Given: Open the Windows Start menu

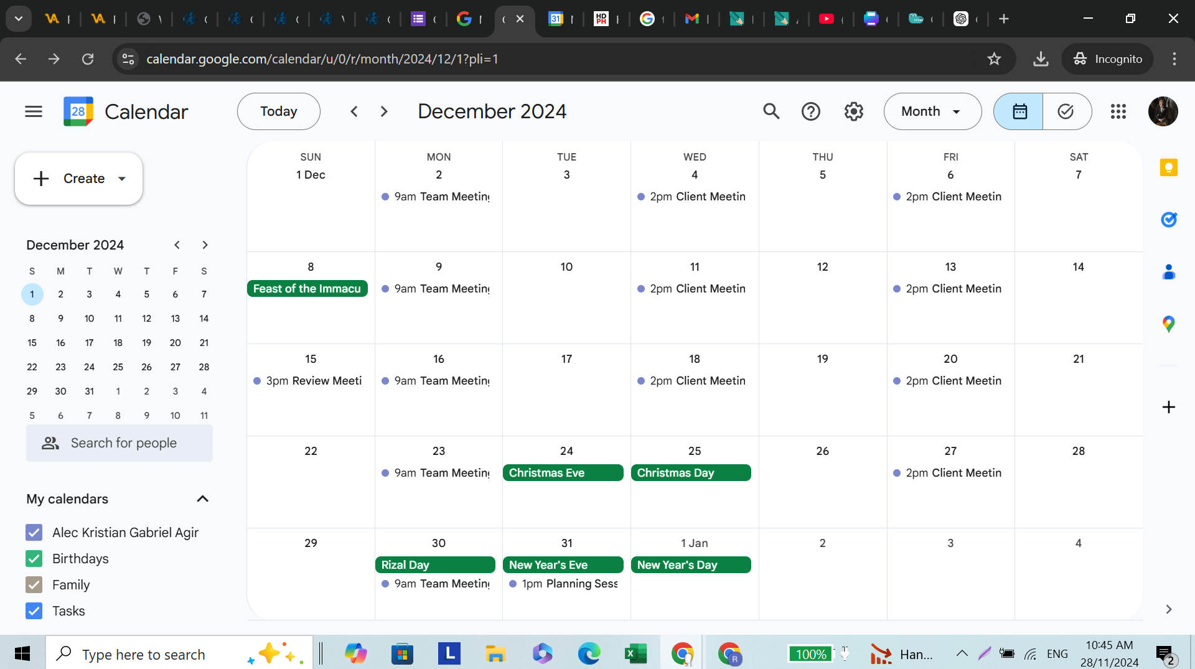Looking at the screenshot, I should pos(22,653).
